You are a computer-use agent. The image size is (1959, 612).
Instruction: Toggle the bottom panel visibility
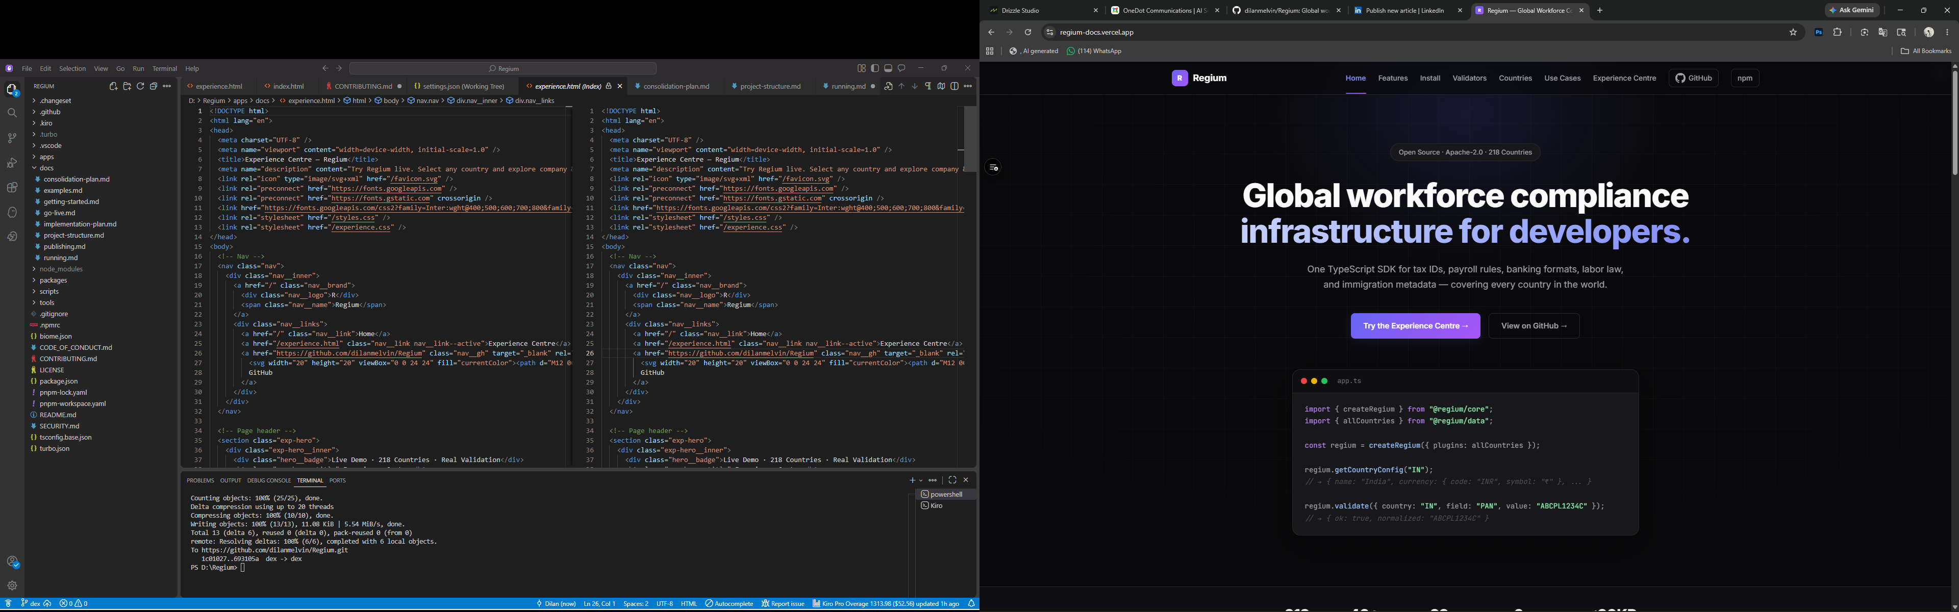tap(888, 68)
